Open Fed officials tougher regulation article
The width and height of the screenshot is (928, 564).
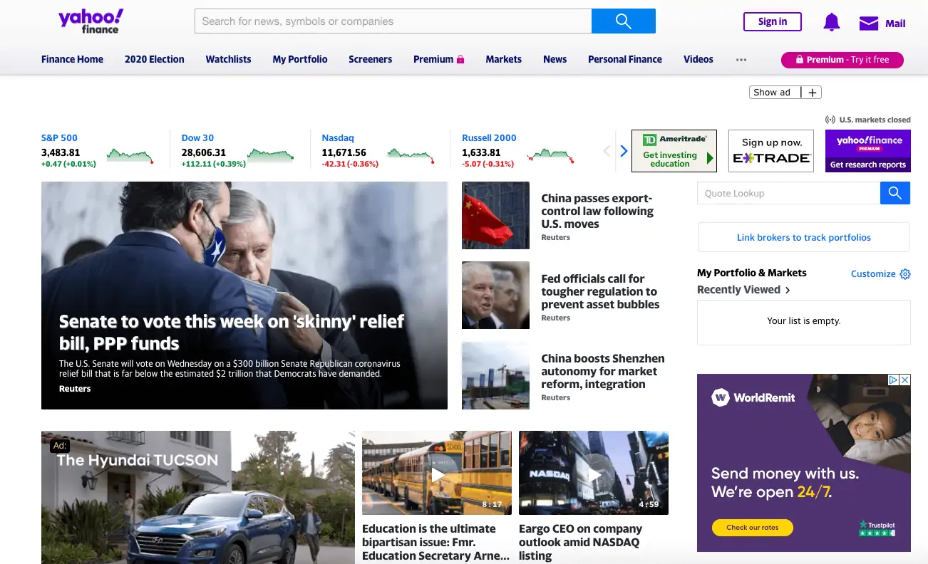[x=600, y=291]
